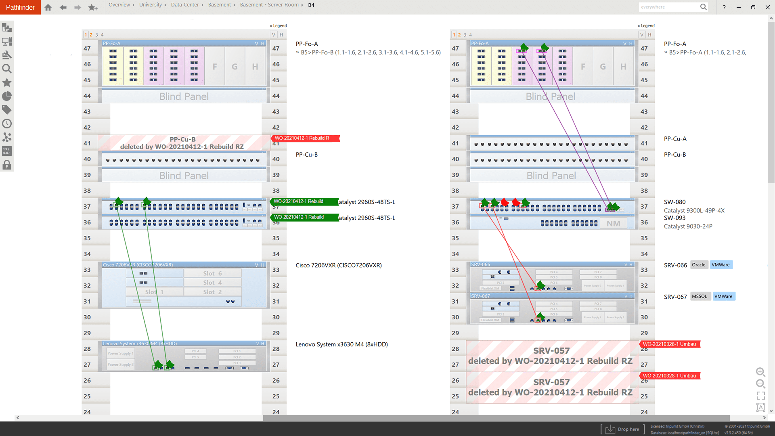Collapse the left Legend panel

pyautogui.click(x=278, y=25)
